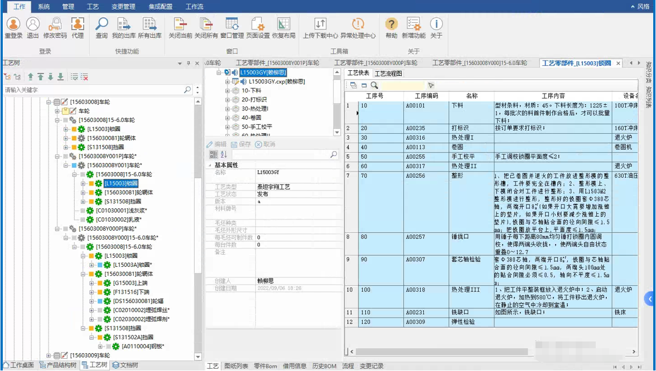Viewport: 656px width, 371px height.
Task: Switch to the 工艺流程图 tab
Action: coord(388,74)
